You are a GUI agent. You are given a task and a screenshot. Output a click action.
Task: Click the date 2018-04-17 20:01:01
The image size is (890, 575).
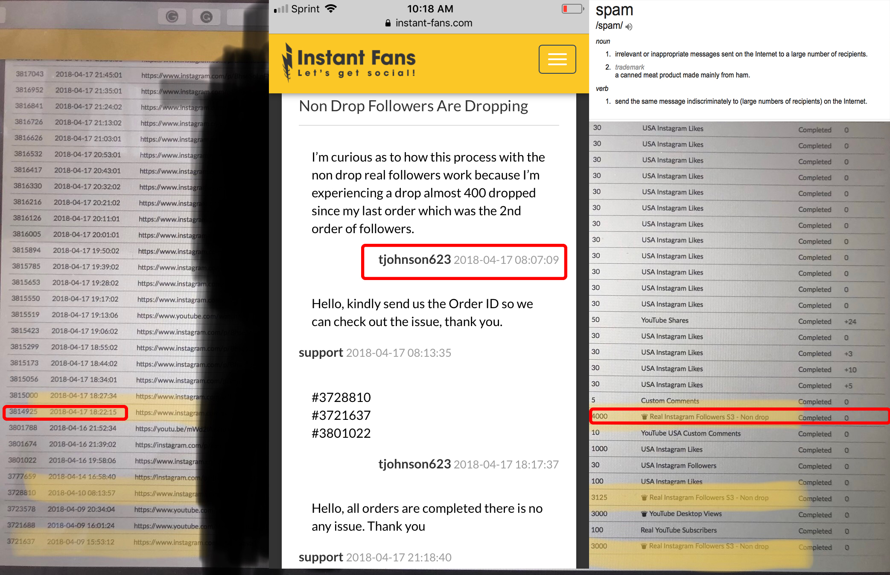86,234
